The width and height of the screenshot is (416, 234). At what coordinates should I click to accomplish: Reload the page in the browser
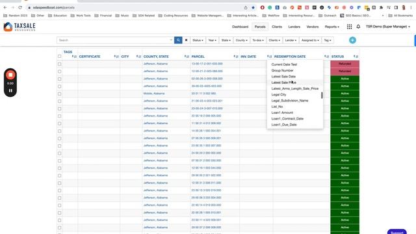[x=20, y=7]
